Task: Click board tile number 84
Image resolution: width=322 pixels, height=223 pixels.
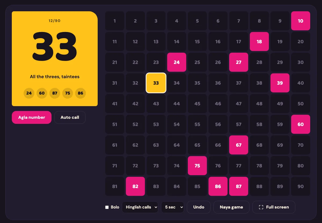Action: [177, 186]
